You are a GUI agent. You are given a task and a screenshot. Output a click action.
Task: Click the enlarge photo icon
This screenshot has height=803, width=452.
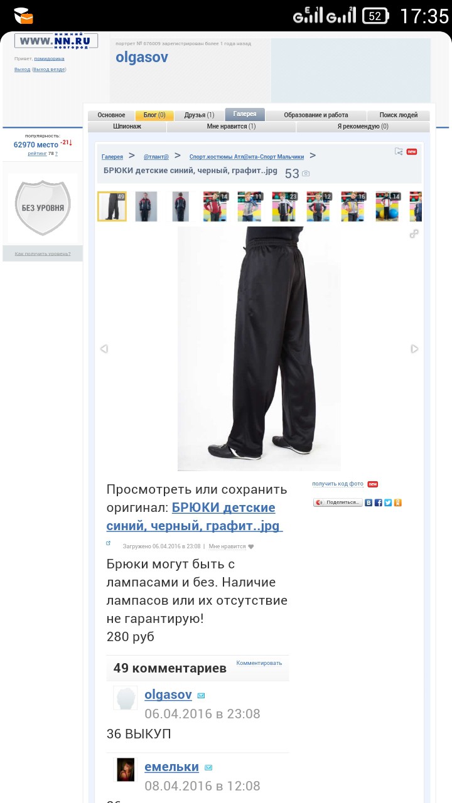414,234
